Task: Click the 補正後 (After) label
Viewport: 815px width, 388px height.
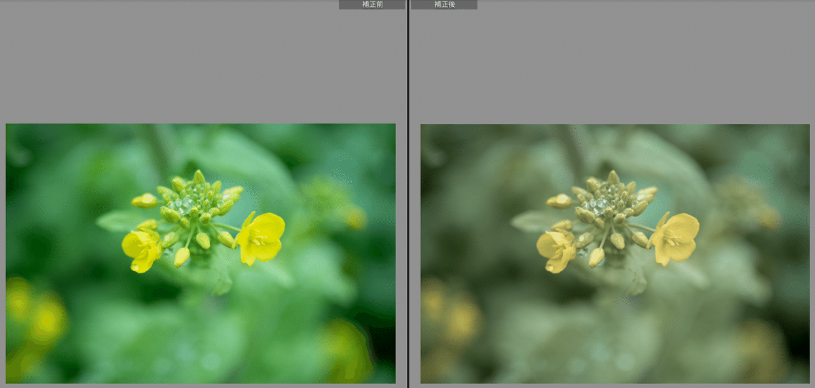Action: point(444,5)
